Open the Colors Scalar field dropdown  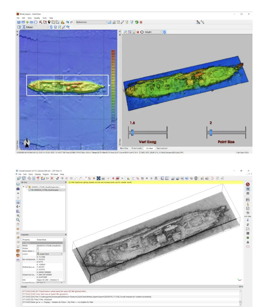pos(50,254)
